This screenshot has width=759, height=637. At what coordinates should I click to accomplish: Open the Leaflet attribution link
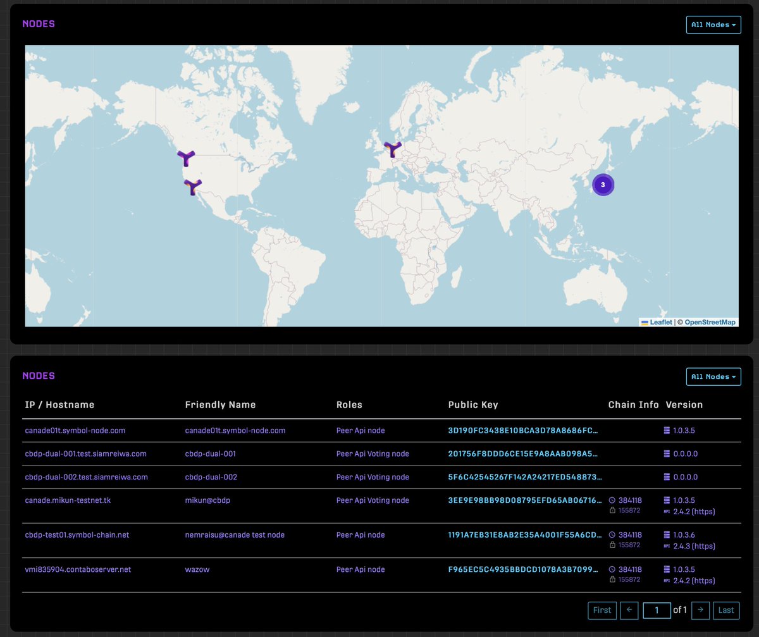pos(657,322)
